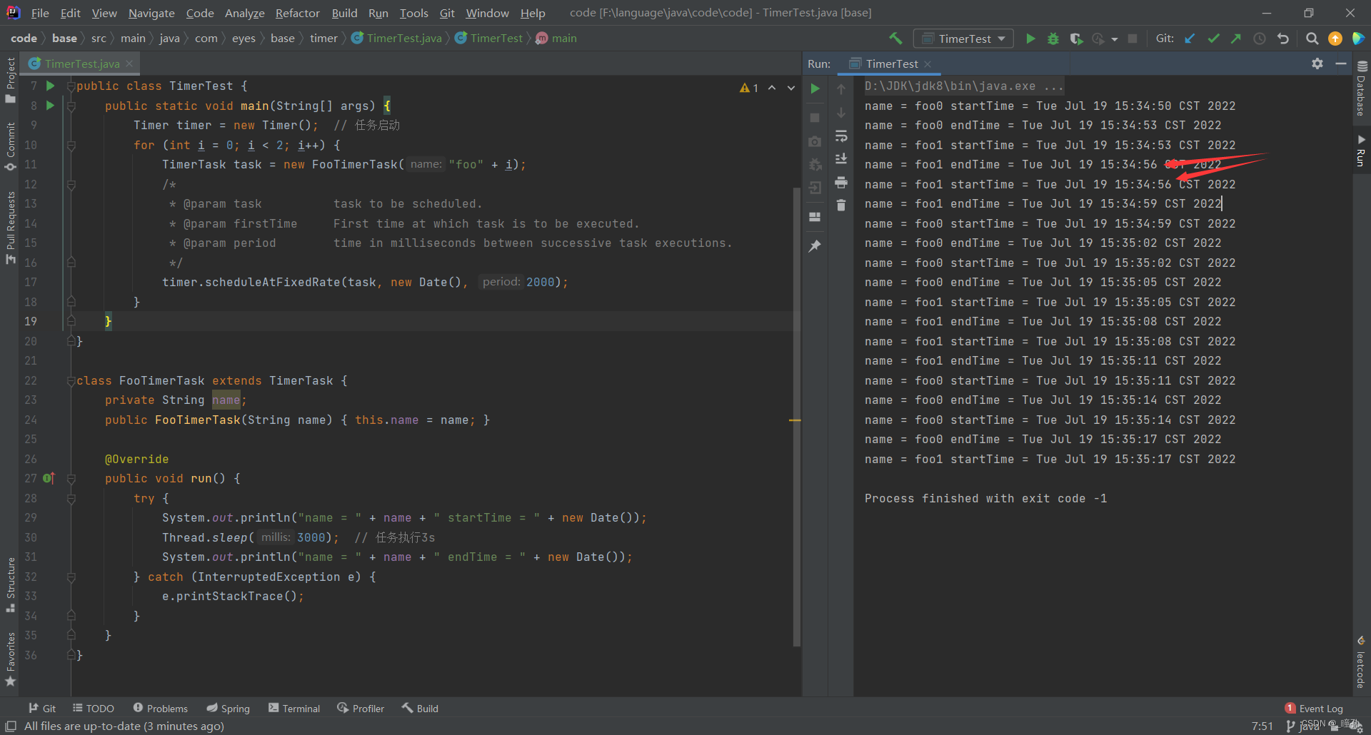1371x735 pixels.
Task: Open the Event Log
Action: (x=1314, y=708)
